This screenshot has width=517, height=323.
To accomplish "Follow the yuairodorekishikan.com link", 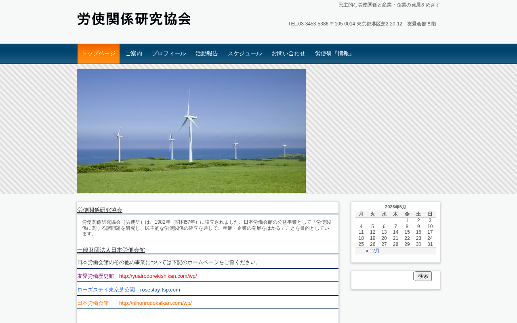I will (158, 276).
